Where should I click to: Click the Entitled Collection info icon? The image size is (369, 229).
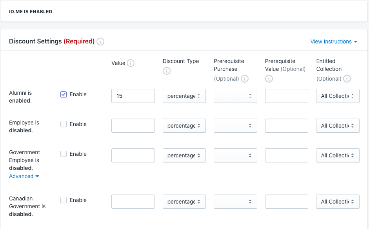click(x=347, y=79)
